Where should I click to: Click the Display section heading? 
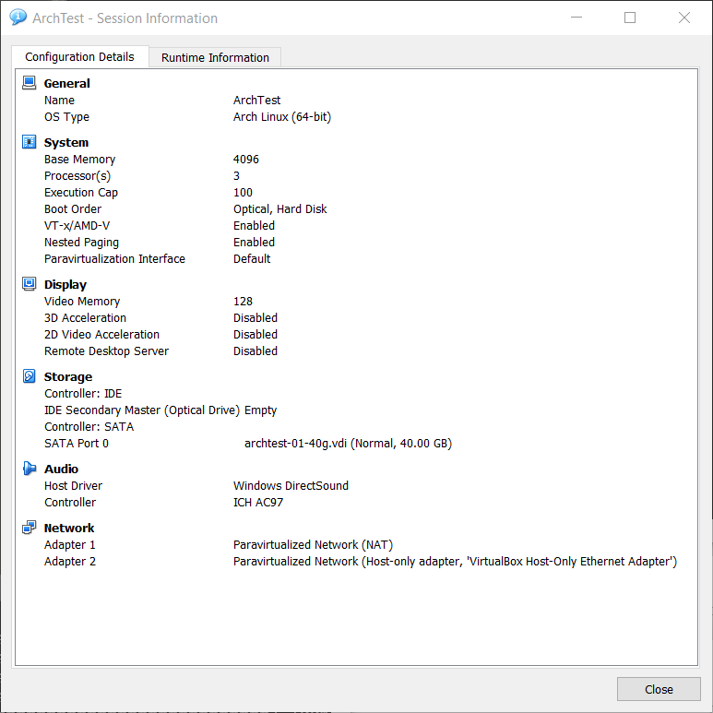[x=65, y=285]
